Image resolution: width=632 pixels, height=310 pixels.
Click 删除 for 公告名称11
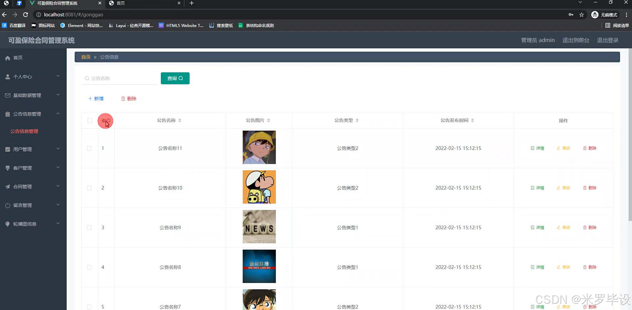(x=590, y=148)
